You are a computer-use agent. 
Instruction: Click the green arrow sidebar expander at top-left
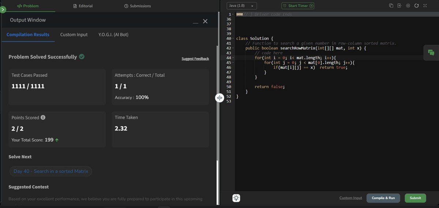3,10
